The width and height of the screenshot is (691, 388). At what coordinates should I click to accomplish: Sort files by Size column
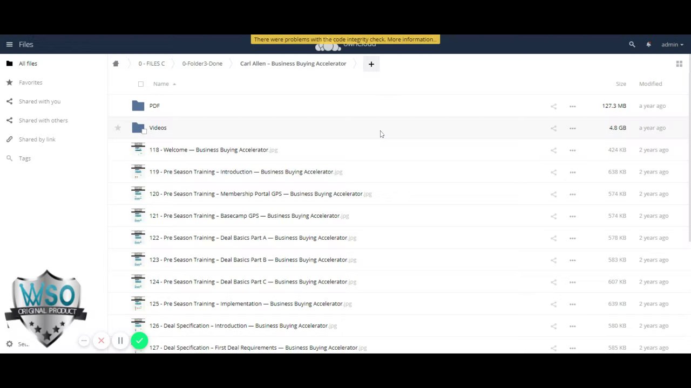[x=621, y=84]
